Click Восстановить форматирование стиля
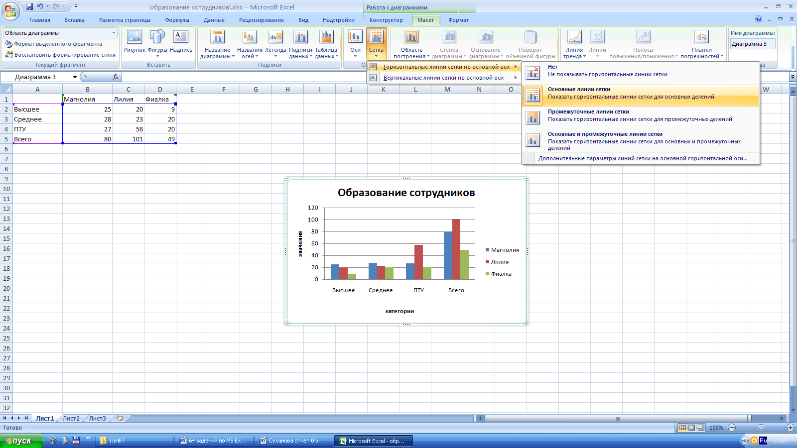 60,55
